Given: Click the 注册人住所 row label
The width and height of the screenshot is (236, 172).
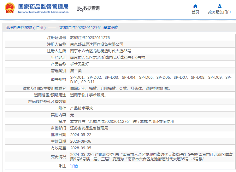Looking at the screenshot, I should click(56, 51).
